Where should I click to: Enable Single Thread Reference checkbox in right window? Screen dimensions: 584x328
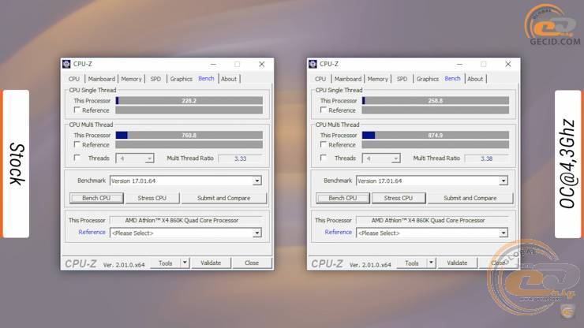click(324, 110)
